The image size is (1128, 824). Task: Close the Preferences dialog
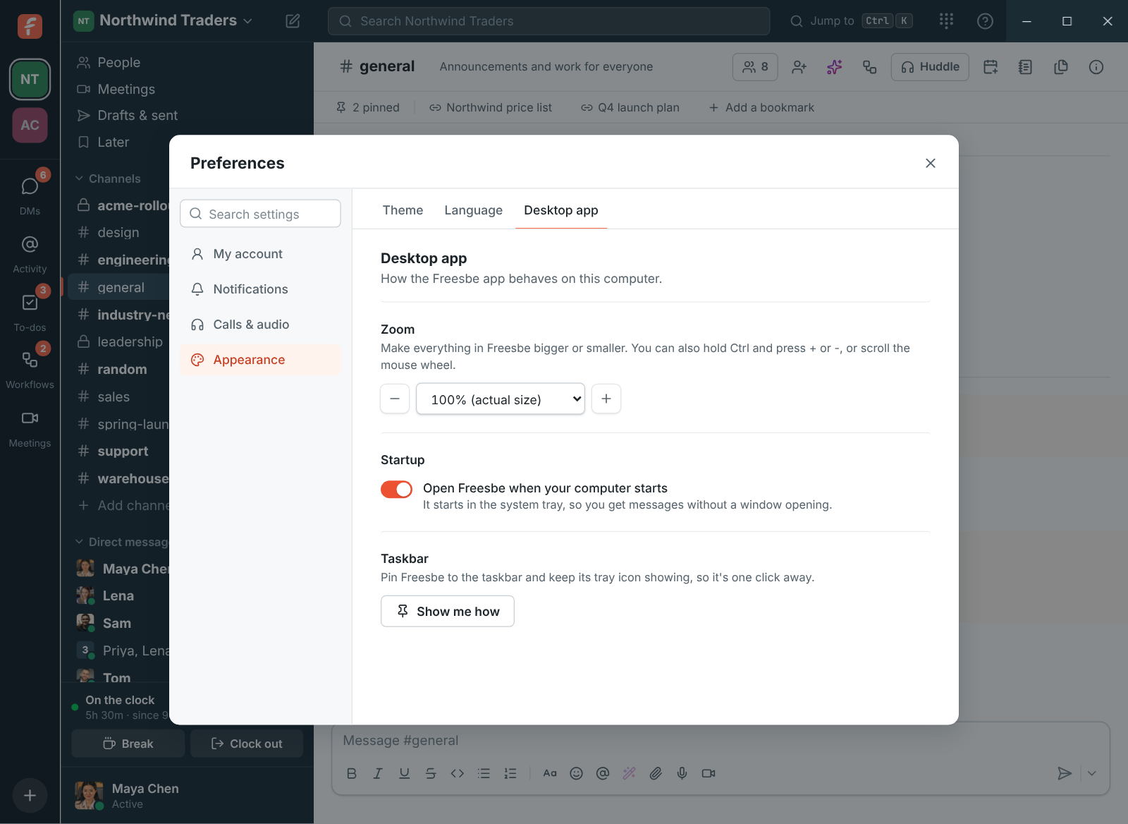(931, 163)
